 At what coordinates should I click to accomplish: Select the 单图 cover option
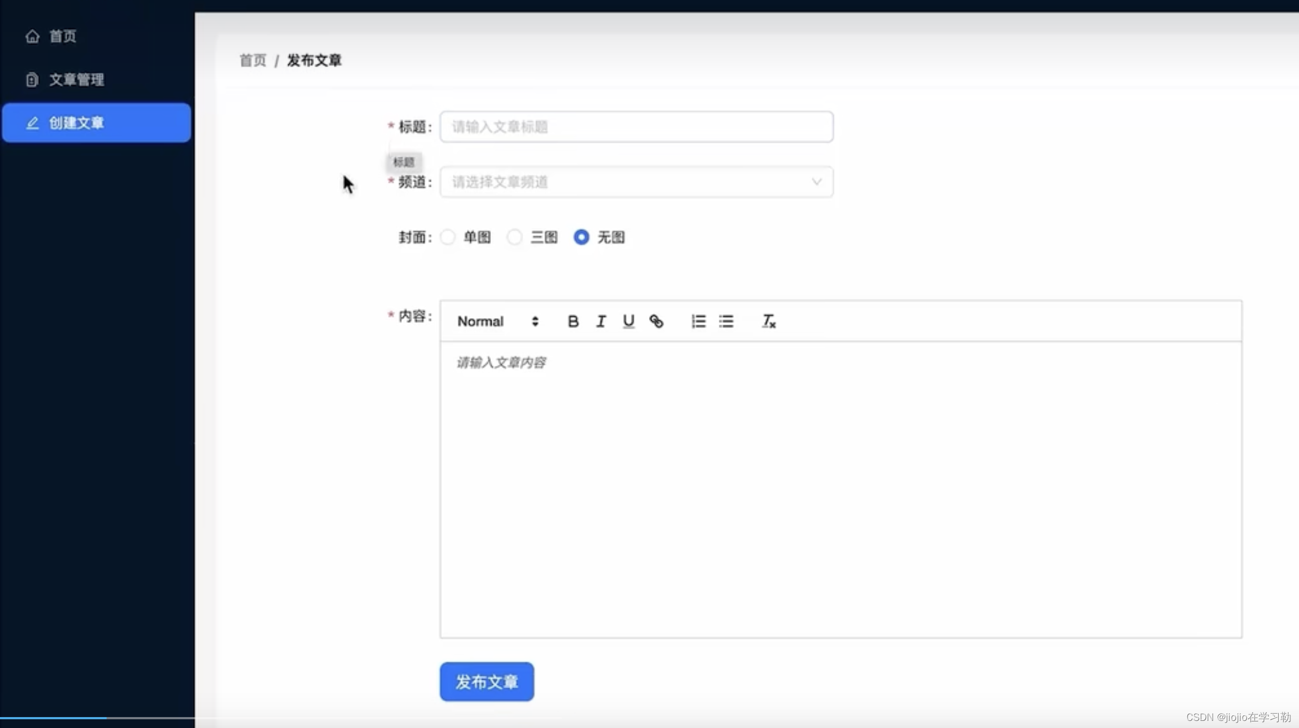(x=448, y=237)
